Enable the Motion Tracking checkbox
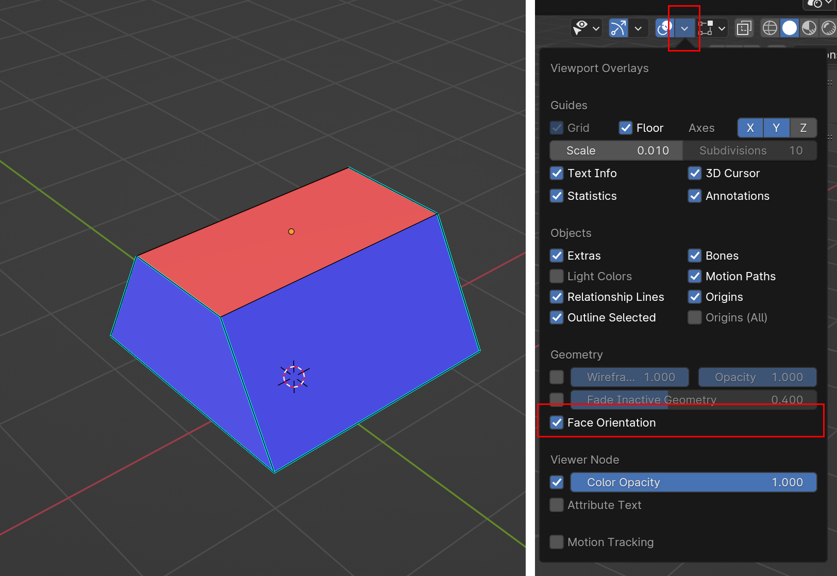The height and width of the screenshot is (576, 837). (557, 542)
